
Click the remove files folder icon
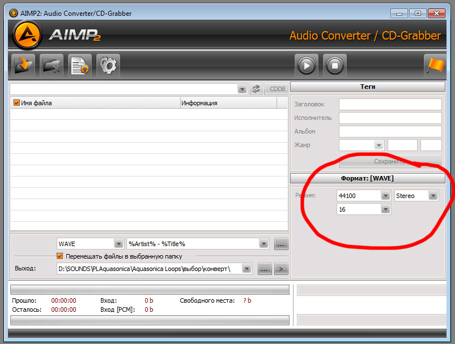pyautogui.click(x=52, y=66)
